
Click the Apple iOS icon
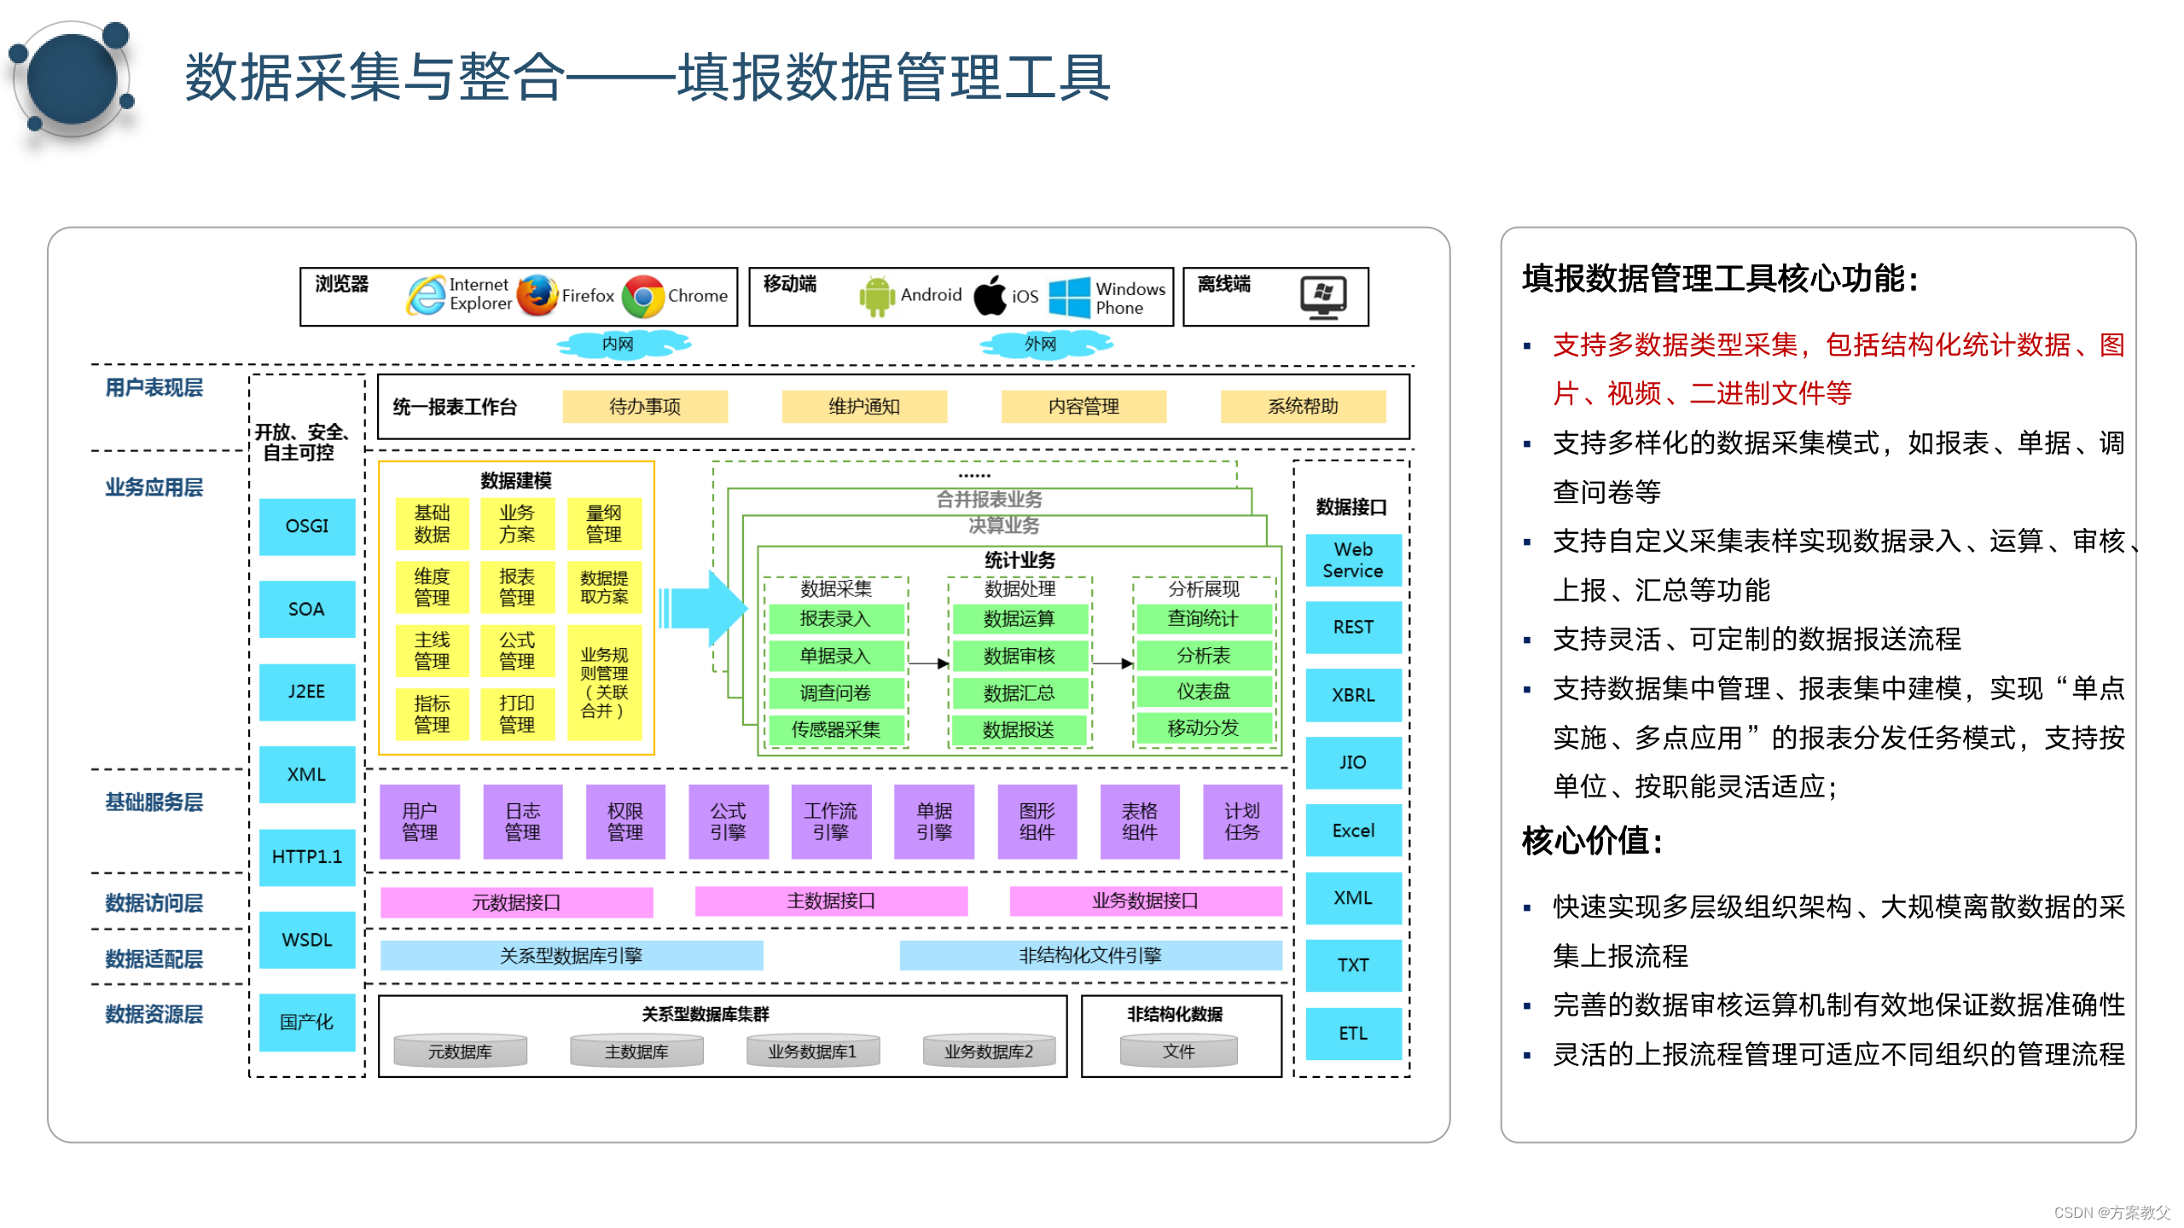click(990, 295)
